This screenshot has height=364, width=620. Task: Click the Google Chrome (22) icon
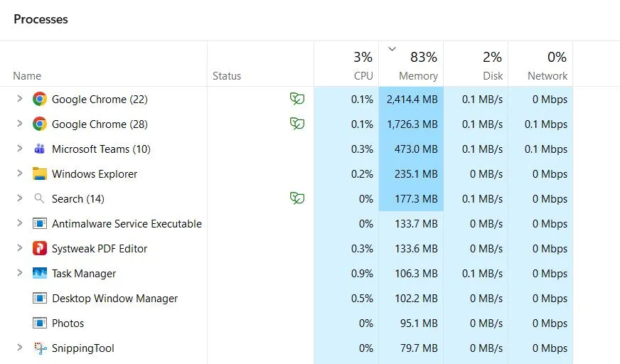point(40,99)
